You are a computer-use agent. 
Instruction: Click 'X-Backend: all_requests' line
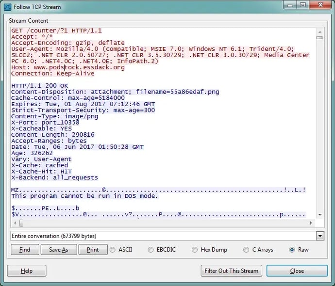point(54,177)
